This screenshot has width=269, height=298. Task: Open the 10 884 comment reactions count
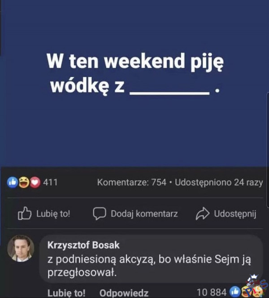(x=212, y=292)
